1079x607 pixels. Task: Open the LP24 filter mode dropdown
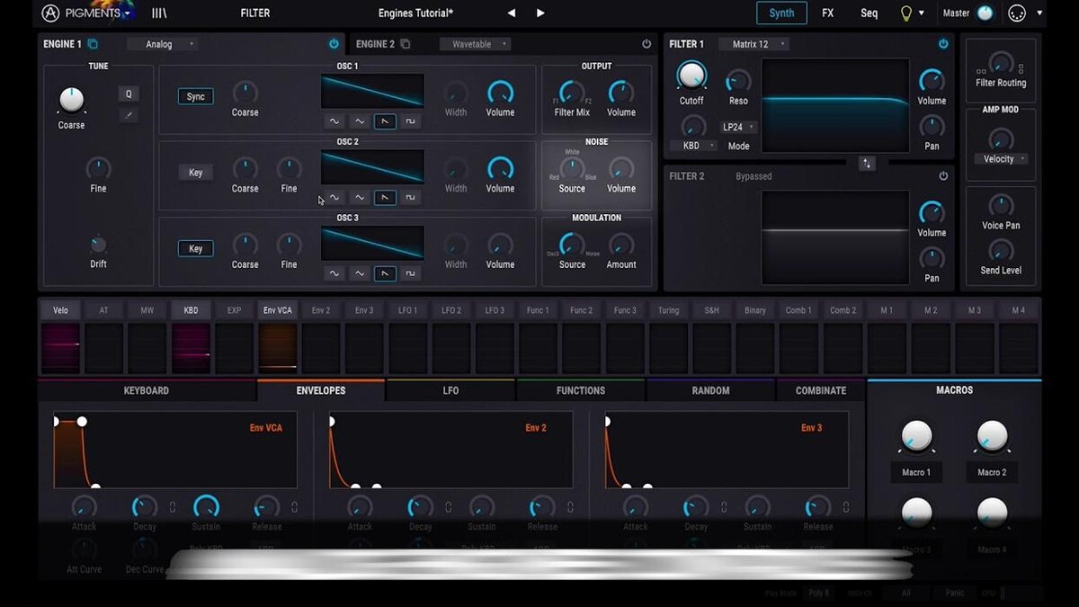[x=739, y=128]
